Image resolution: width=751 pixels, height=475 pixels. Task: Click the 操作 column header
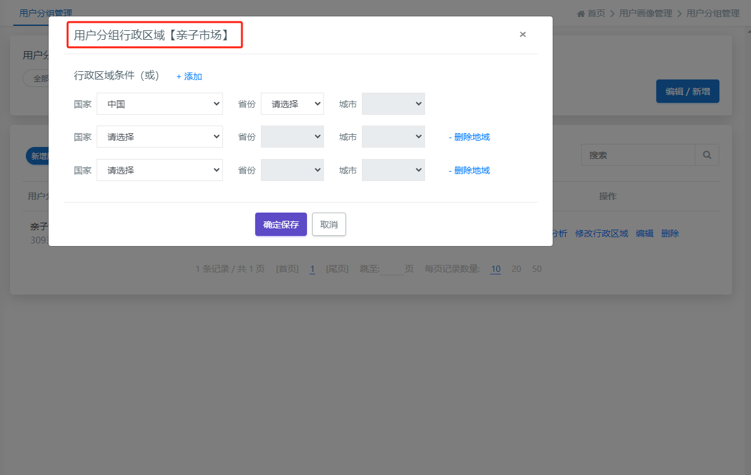(608, 196)
